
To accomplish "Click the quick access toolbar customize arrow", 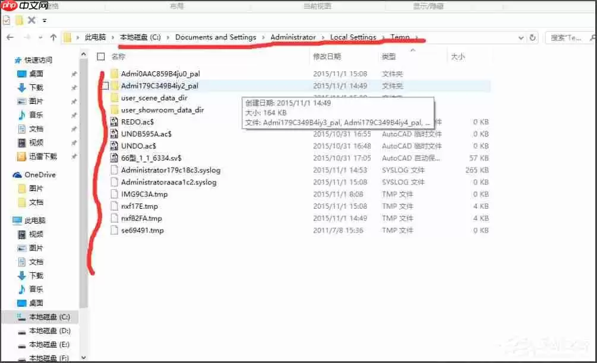I will pos(45,21).
